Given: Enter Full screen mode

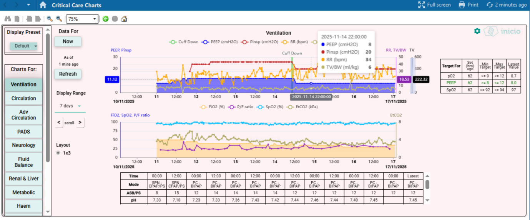Looking at the screenshot, I should point(434,5).
